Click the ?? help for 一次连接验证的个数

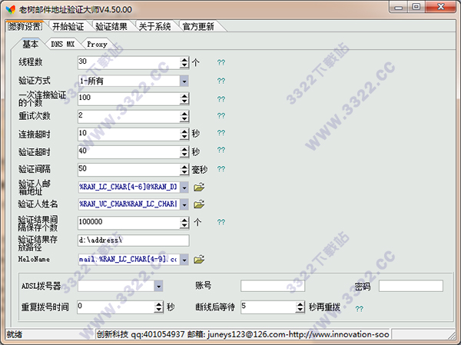pos(221,99)
